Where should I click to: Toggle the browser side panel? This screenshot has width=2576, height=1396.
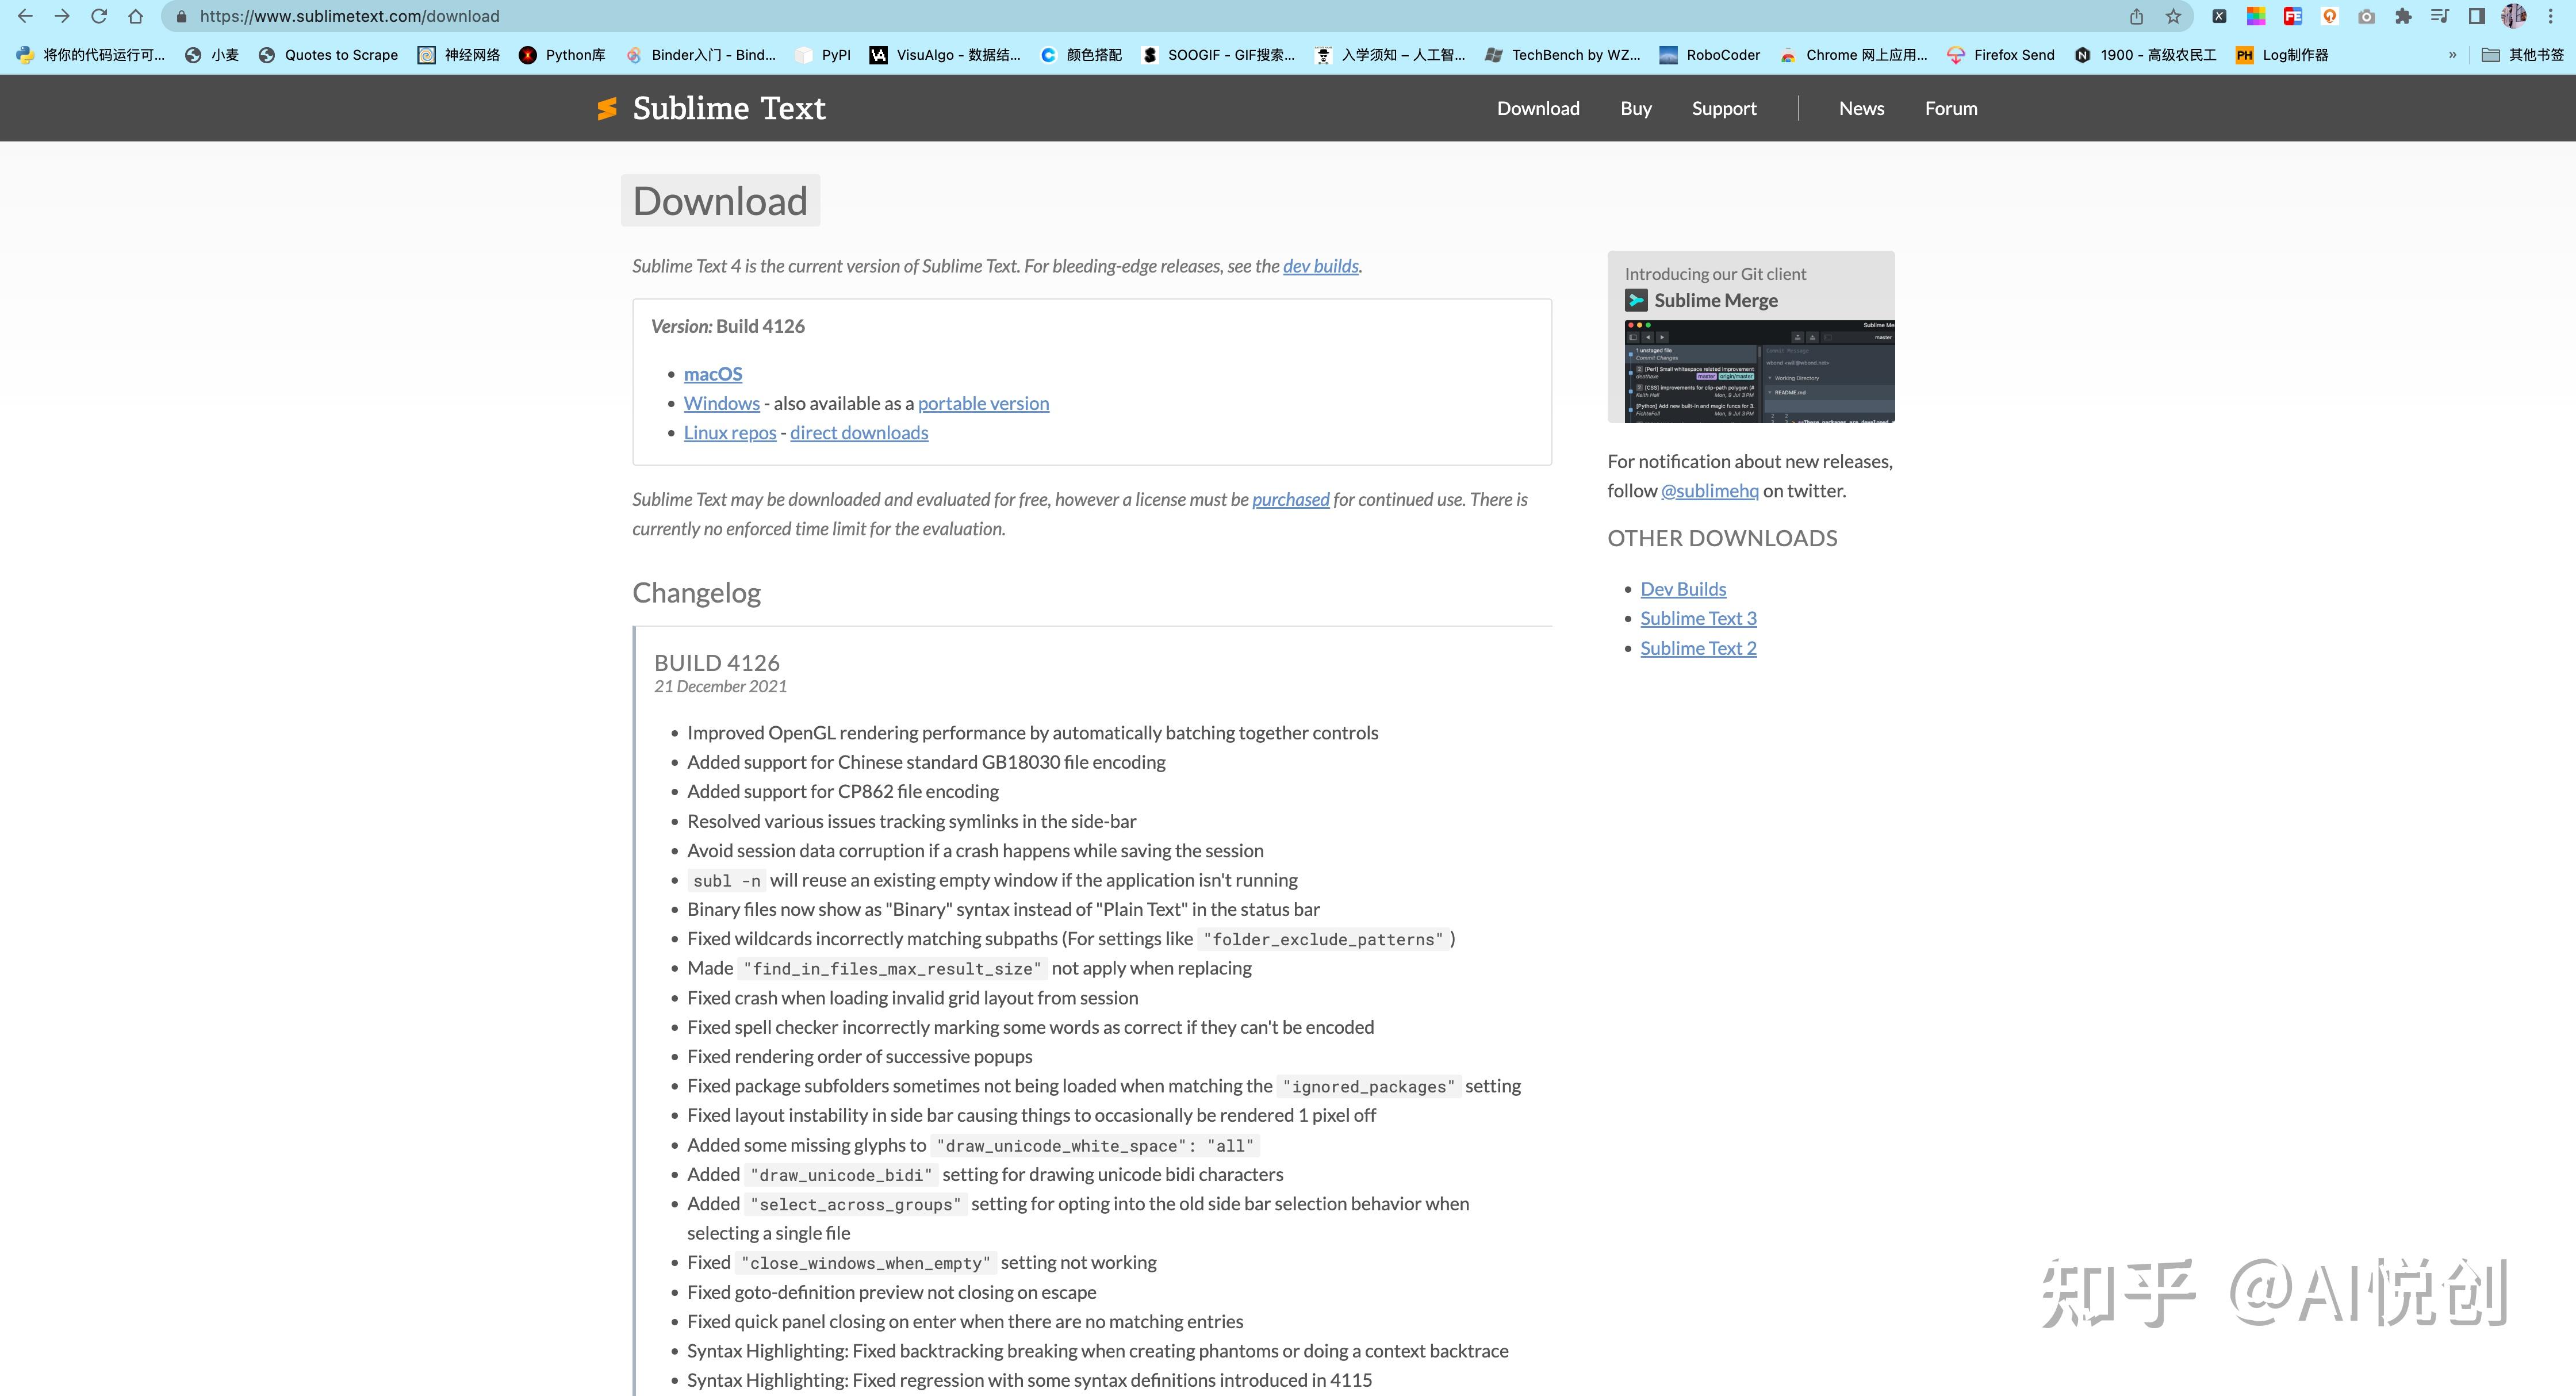2477,16
